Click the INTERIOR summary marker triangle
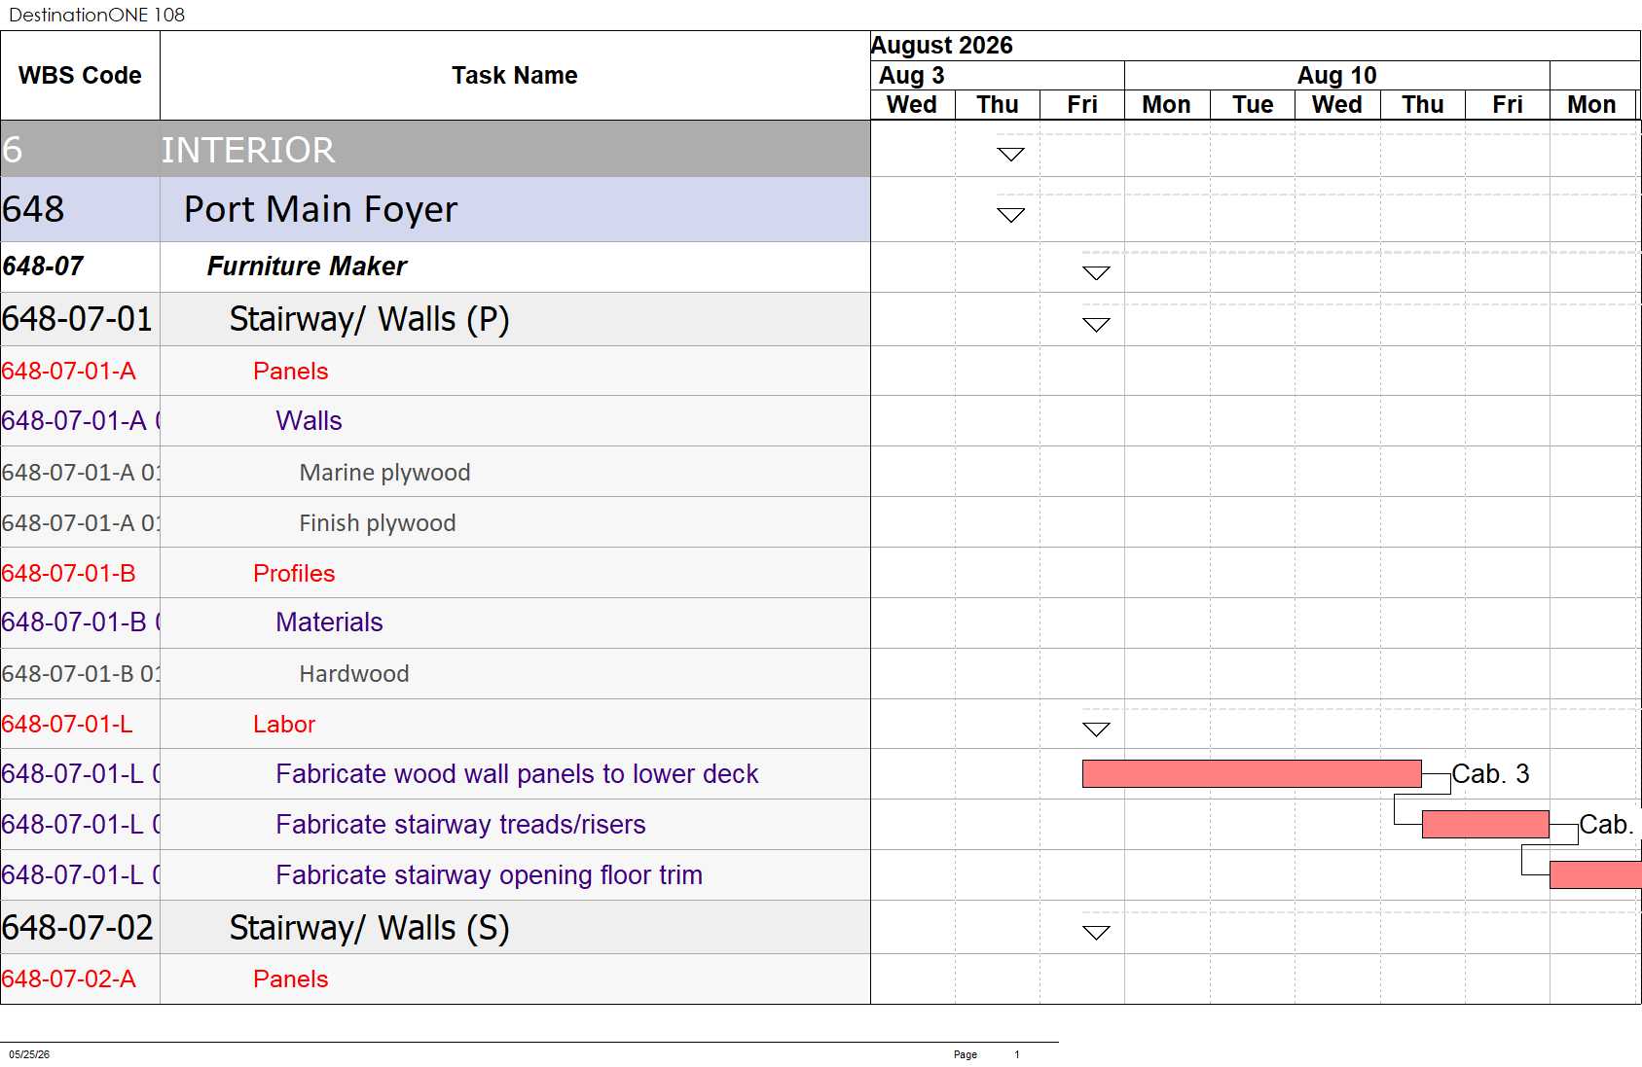 coord(1011,155)
